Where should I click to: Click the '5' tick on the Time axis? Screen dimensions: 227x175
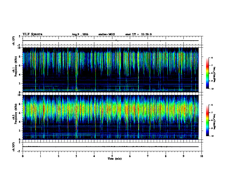(112, 156)
